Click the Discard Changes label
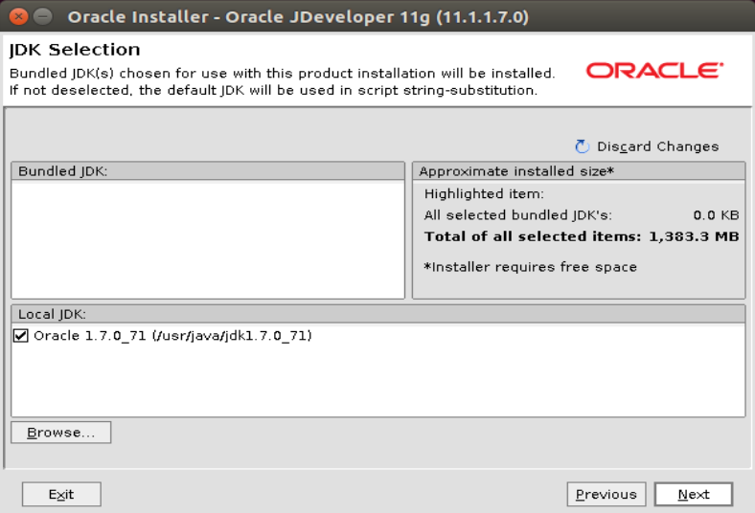Image resolution: width=755 pixels, height=513 pixels. tap(657, 146)
